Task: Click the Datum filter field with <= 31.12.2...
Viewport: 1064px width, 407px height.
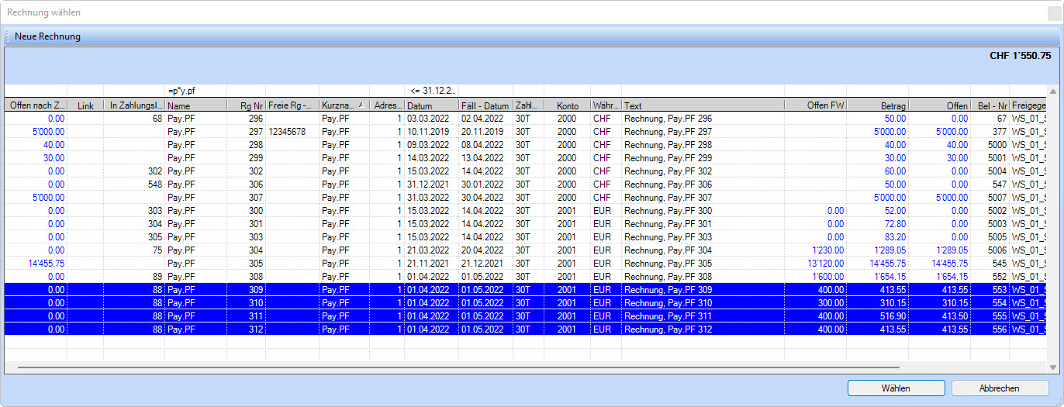Action: coord(432,91)
